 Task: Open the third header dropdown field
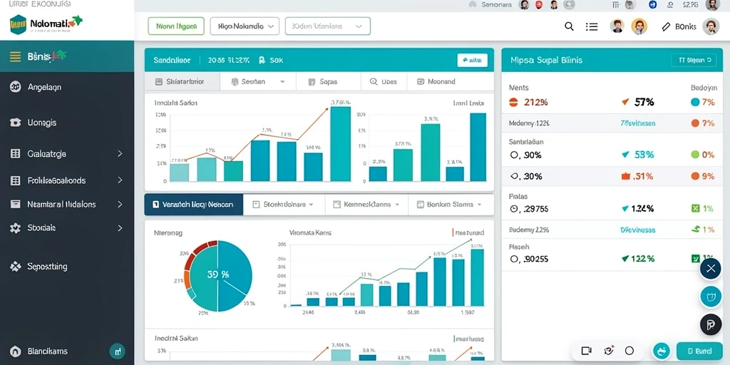(x=328, y=26)
